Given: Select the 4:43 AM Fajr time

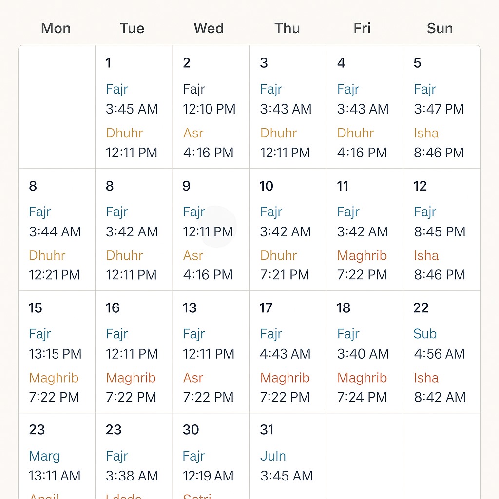Looking at the screenshot, I should point(286,354).
